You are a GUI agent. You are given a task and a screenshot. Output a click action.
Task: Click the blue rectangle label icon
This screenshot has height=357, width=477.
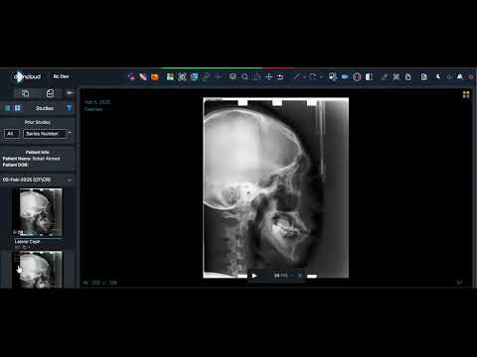click(345, 77)
